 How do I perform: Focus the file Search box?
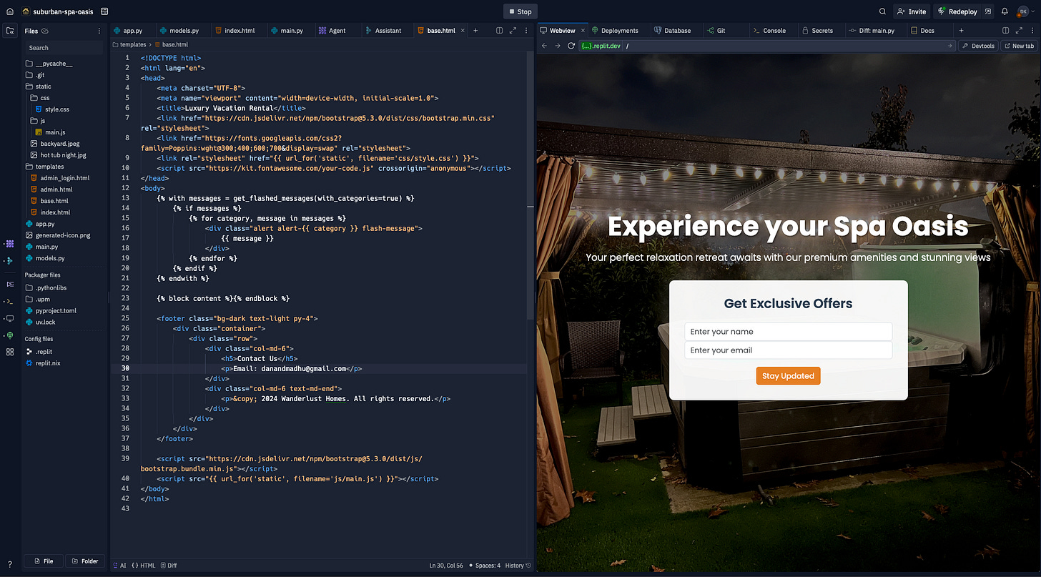click(64, 48)
